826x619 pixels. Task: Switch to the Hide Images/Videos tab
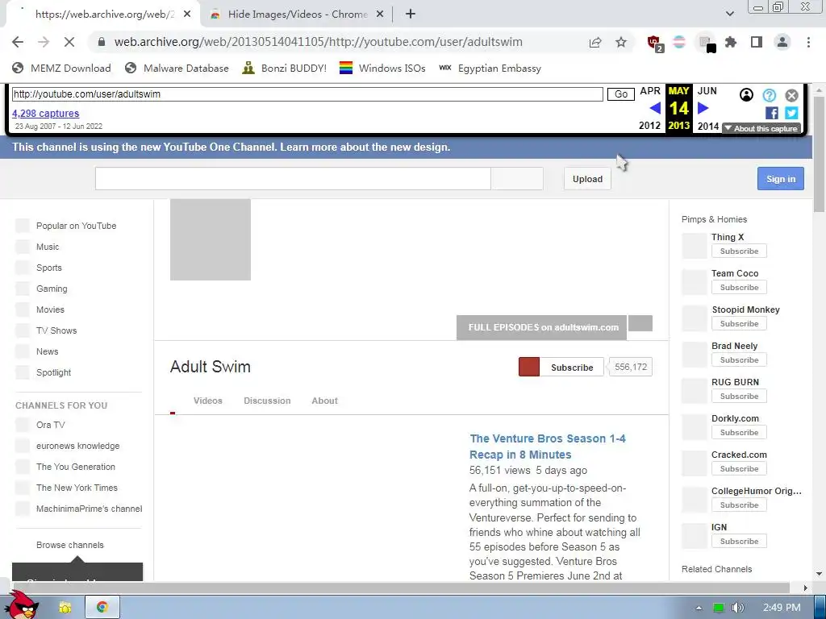point(297,15)
